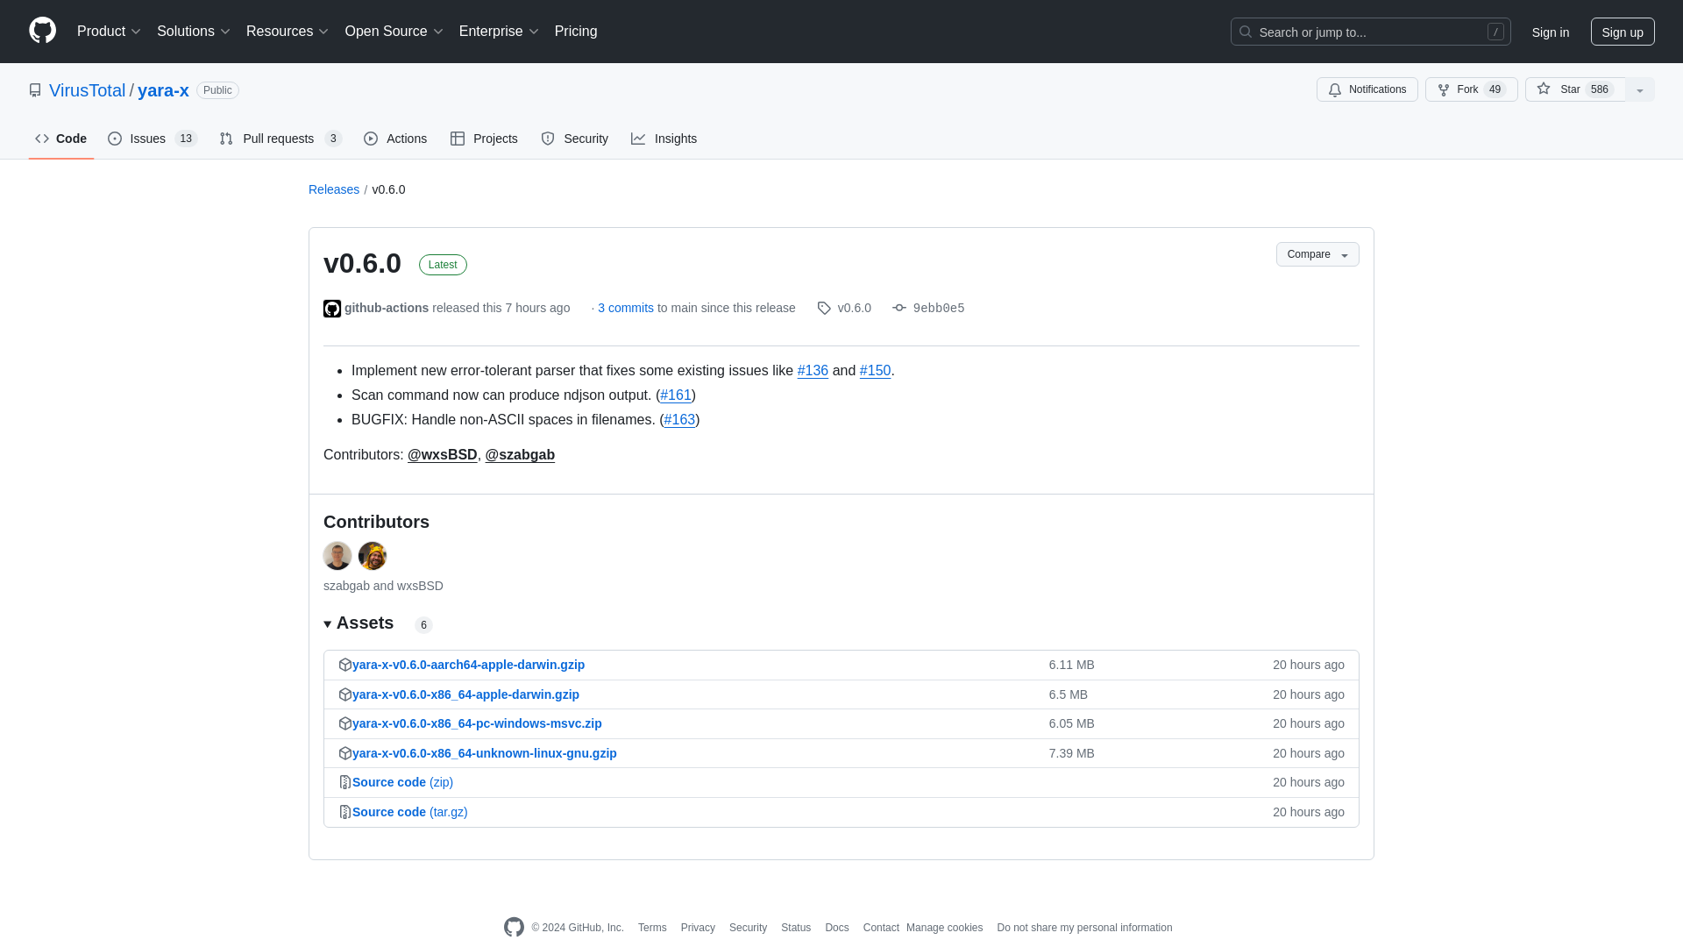Open the Releases breadcrumb link

tap(334, 190)
